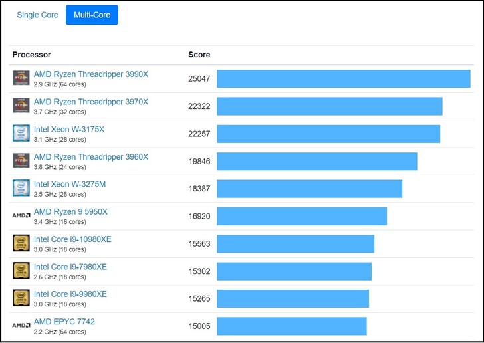The image size is (484, 343).
Task: Open the Intel Core i9-9980XE link
Action: point(70,294)
